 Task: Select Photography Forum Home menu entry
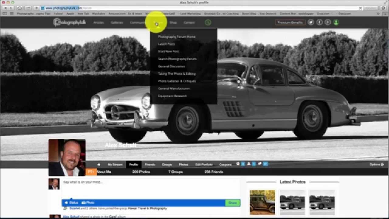pyautogui.click(x=177, y=36)
